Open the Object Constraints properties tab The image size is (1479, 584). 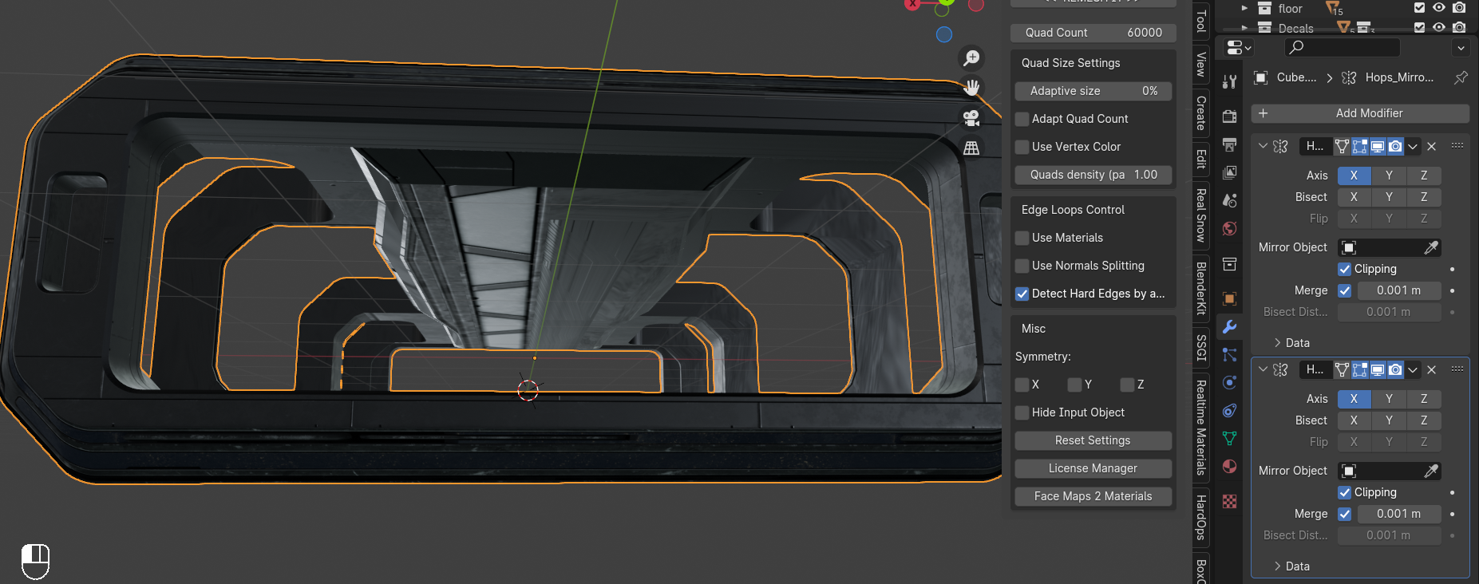click(1229, 410)
